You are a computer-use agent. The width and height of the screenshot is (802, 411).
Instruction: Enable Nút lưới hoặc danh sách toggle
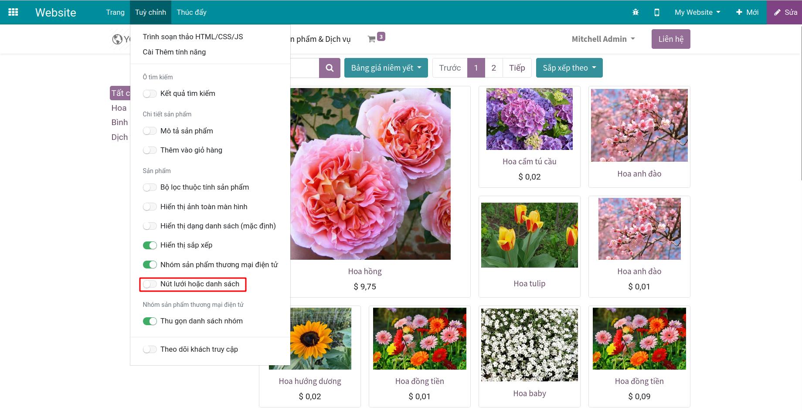[150, 284]
